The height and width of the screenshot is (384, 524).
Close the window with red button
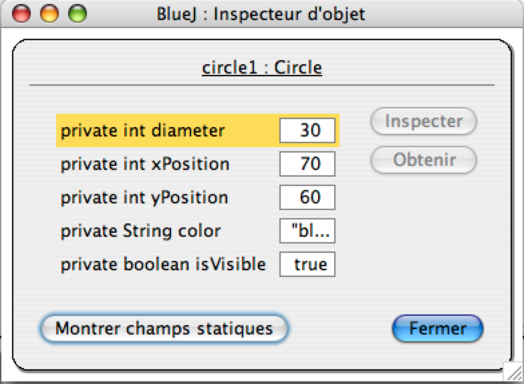click(x=21, y=13)
